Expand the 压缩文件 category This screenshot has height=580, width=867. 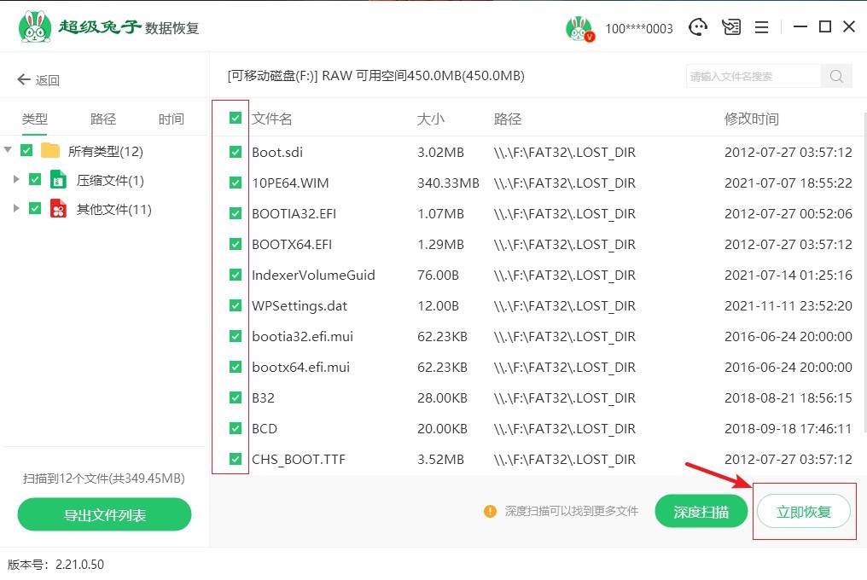(16, 178)
